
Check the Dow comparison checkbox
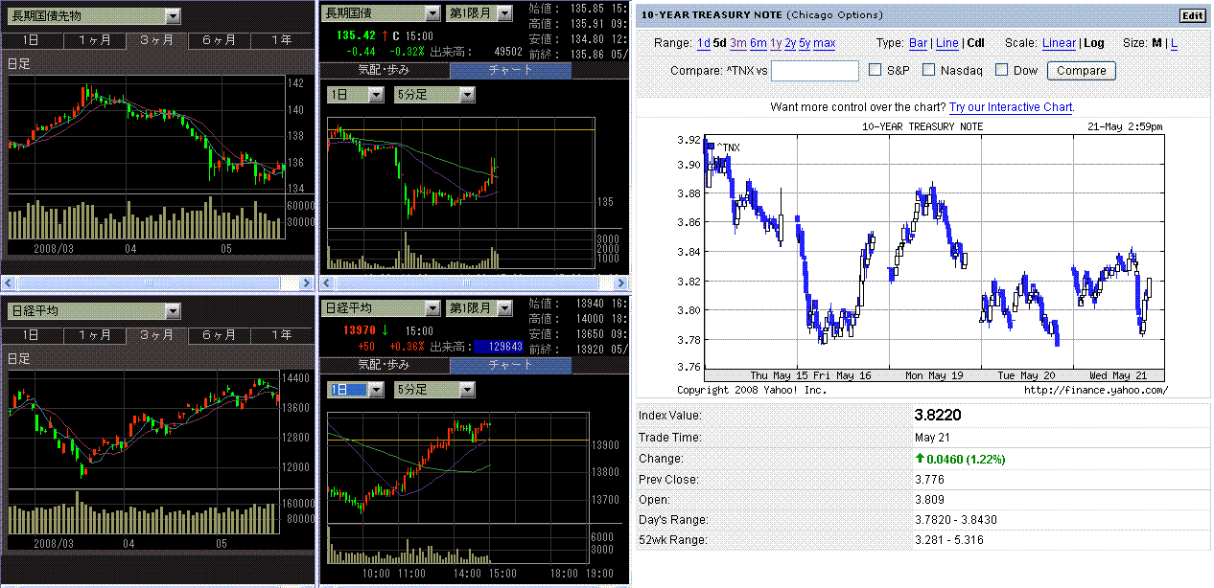[x=1001, y=70]
